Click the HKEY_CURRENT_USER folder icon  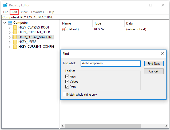15,32
